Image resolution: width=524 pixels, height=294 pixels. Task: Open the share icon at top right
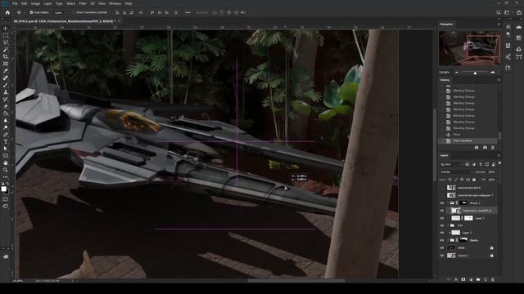point(519,13)
